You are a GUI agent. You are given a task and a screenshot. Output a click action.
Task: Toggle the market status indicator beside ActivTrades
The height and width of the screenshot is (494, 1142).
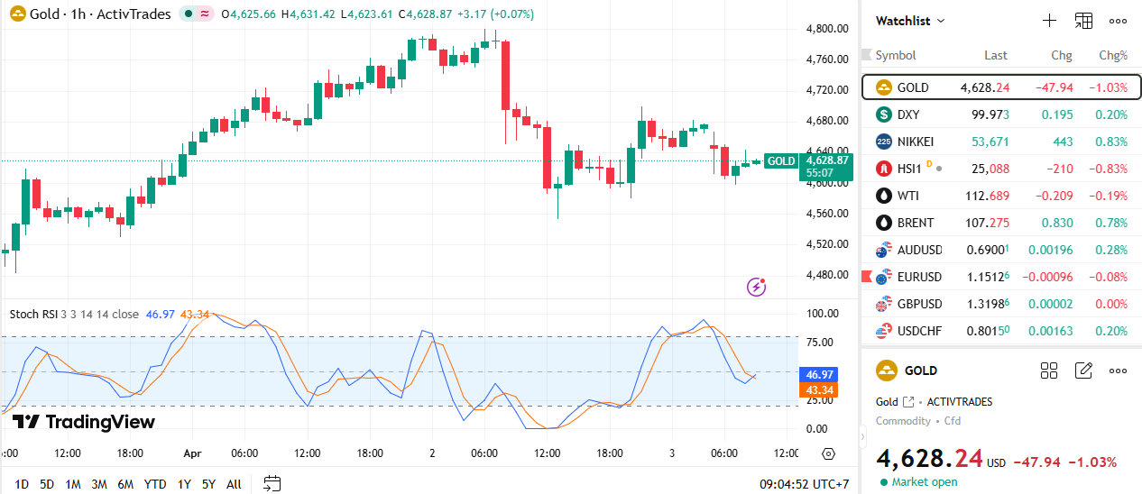(x=198, y=14)
